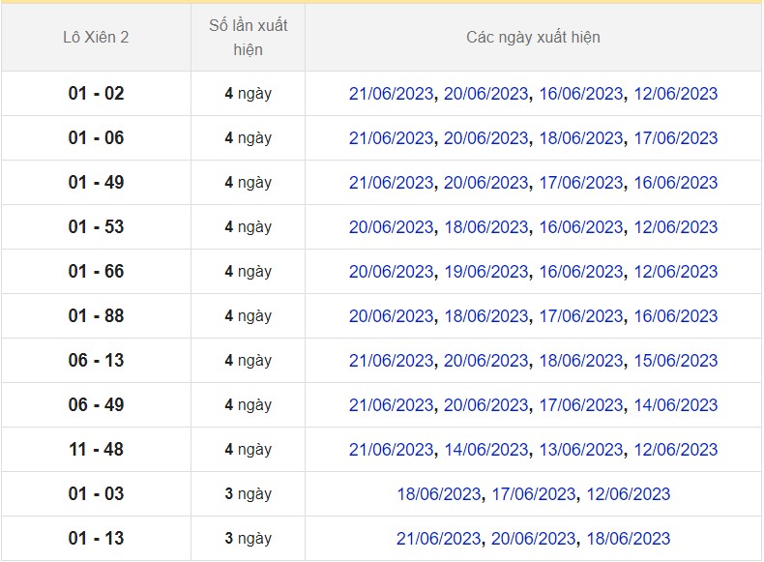Click the Số lần xuất hiện column header
Image resolution: width=764 pixels, height=562 pixels.
click(248, 38)
